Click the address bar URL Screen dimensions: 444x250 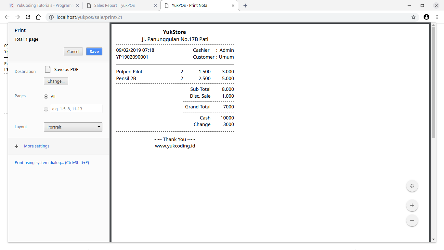point(89,17)
